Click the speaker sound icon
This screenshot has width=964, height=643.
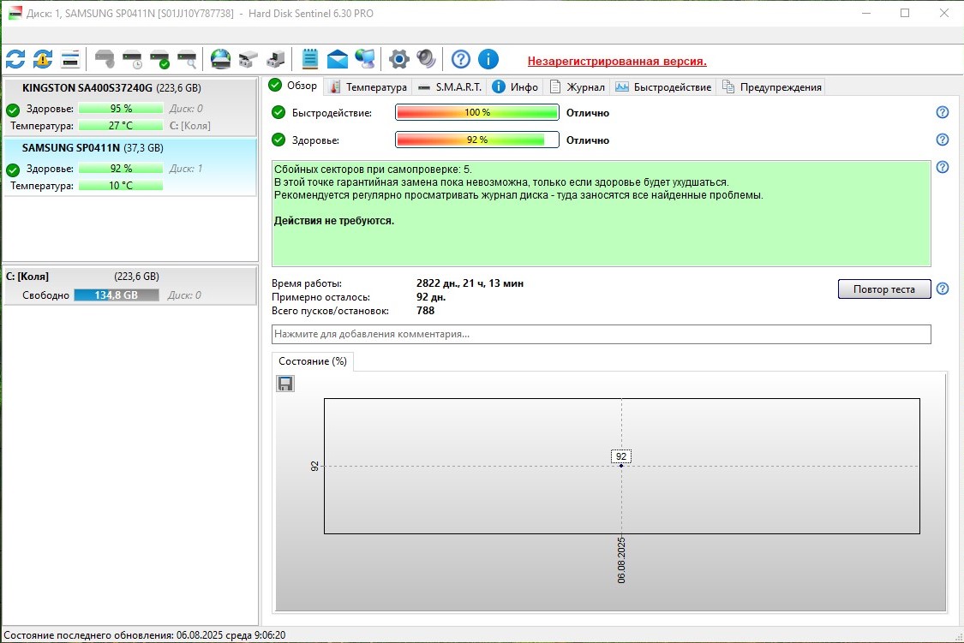click(x=426, y=59)
